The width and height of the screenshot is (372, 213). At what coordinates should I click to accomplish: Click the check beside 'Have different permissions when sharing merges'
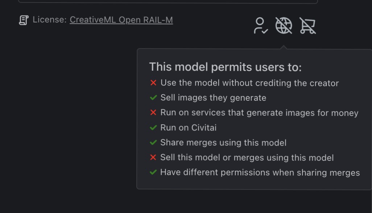(153, 172)
